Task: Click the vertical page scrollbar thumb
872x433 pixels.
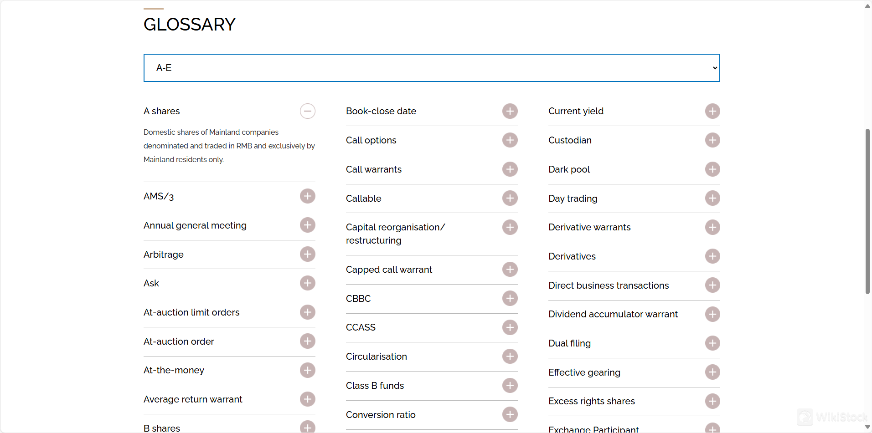Action: [x=867, y=211]
